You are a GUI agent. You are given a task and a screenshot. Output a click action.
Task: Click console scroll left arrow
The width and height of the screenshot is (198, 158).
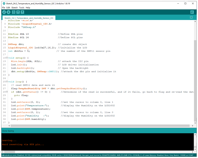coord(3,152)
